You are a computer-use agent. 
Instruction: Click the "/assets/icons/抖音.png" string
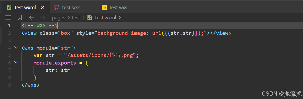tap(100, 55)
